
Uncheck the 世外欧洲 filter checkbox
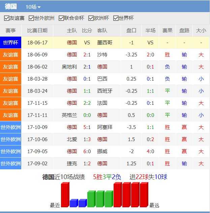click(x=31, y=18)
